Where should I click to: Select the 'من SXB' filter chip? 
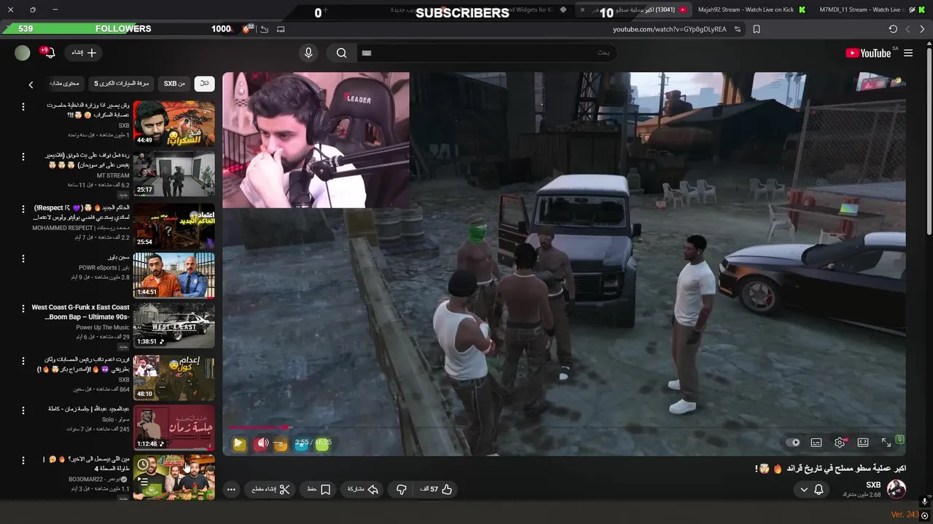[x=174, y=84]
